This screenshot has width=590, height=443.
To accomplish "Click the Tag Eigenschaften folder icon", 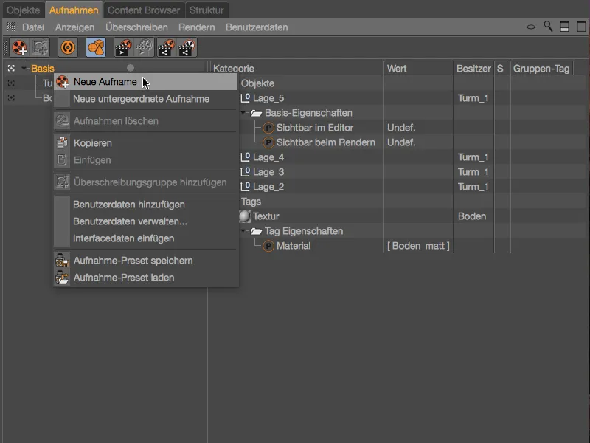I will pyautogui.click(x=256, y=231).
